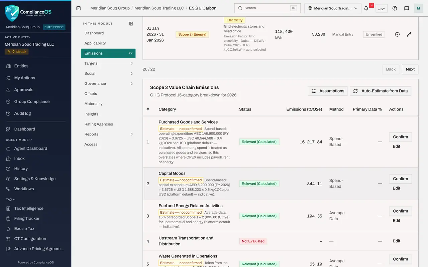Open the Materiality module tab

pyautogui.click(x=108, y=104)
